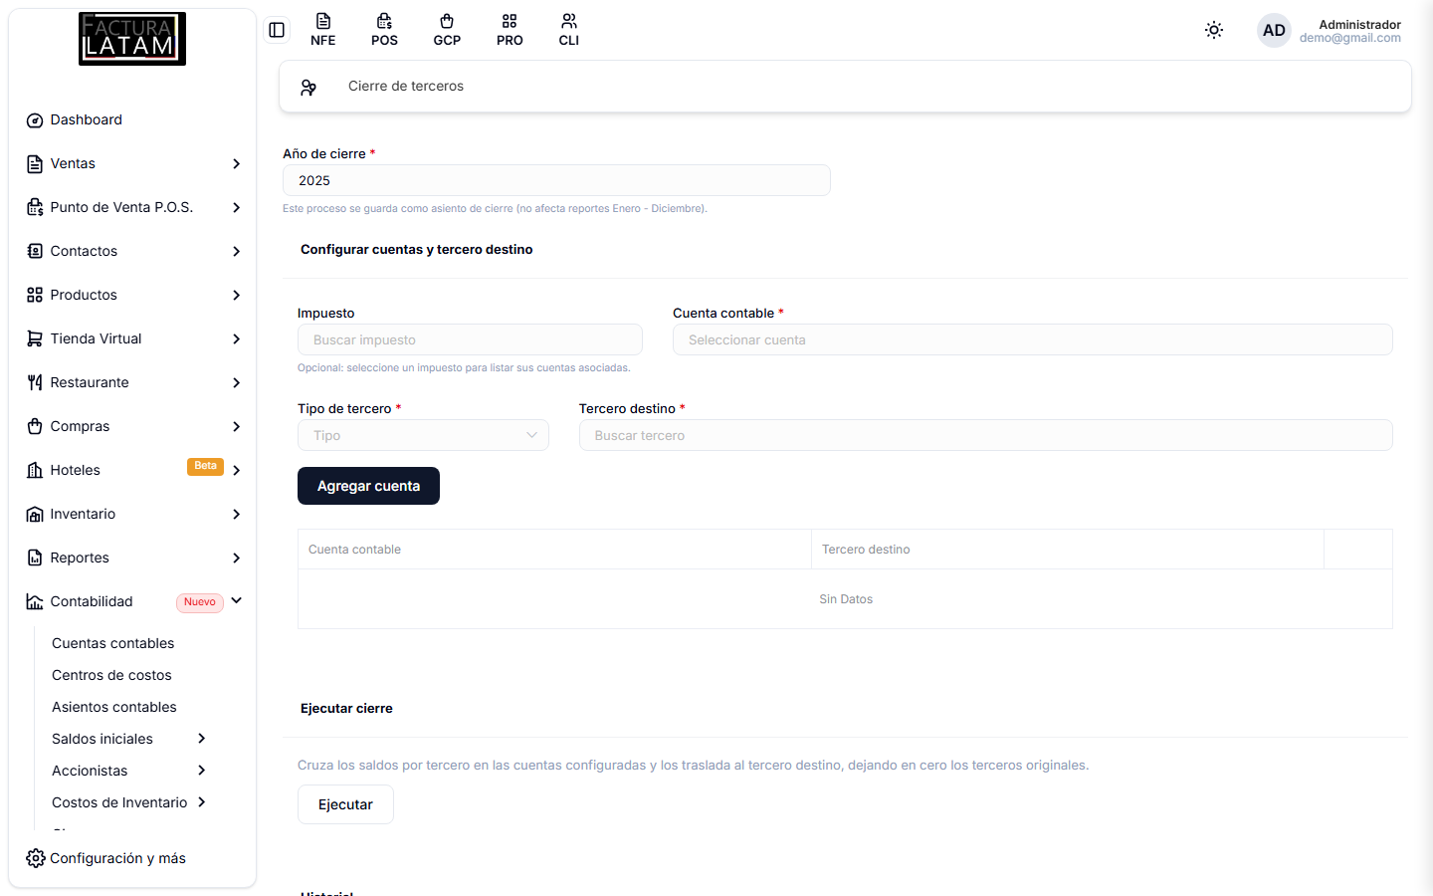
Task: Open the CLI shortcut icon
Action: pyautogui.click(x=569, y=30)
